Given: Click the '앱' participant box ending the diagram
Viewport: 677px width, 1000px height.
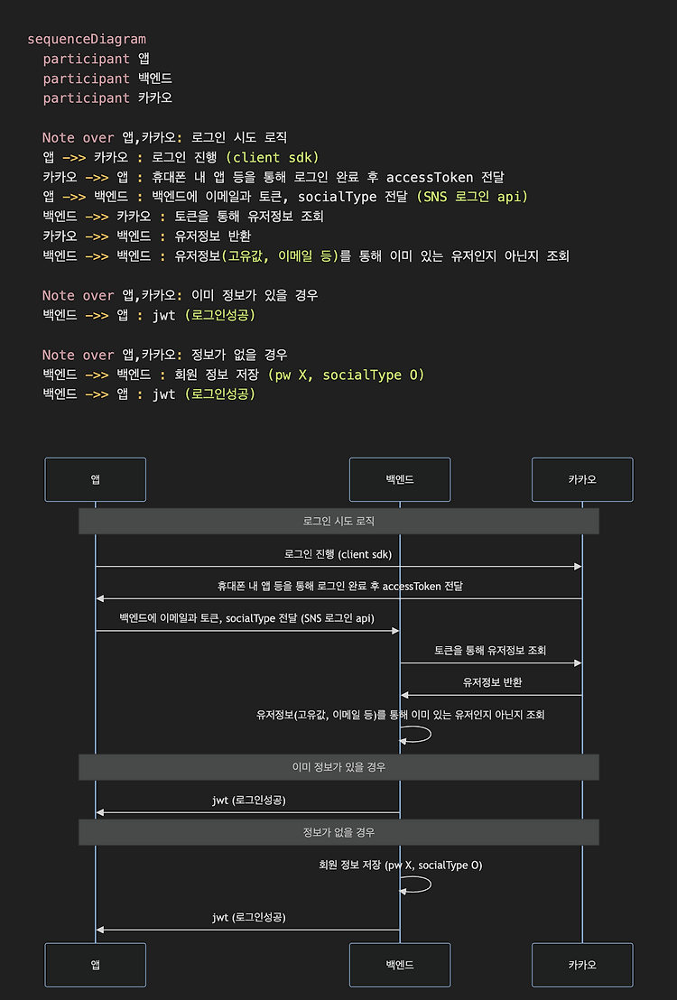Looking at the screenshot, I should (95, 965).
